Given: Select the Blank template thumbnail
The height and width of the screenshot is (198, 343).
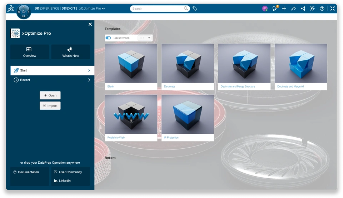Looking at the screenshot, I should click(131, 63).
